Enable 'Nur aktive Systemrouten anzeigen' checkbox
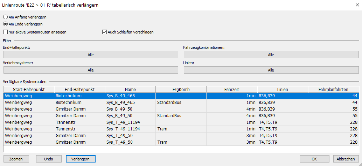The width and height of the screenshot is (362, 166). click(x=6, y=32)
